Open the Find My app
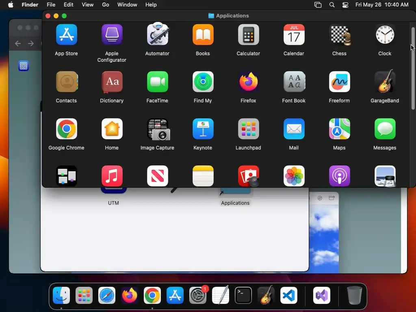Viewport: 416px width, 312px height. (x=203, y=82)
